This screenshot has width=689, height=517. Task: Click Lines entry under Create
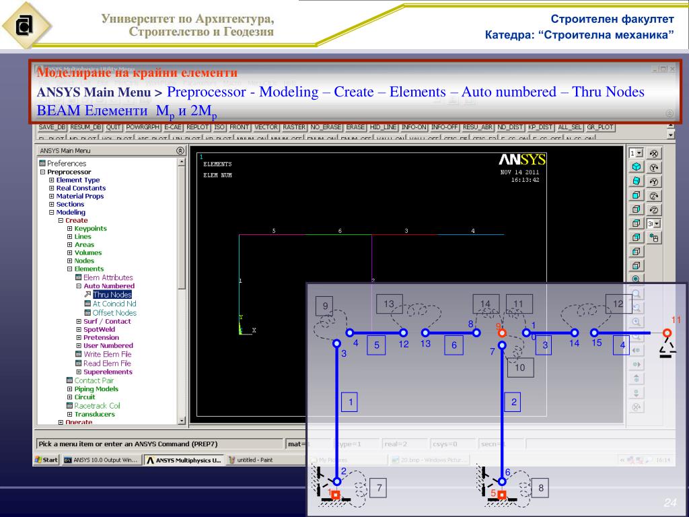click(83, 236)
